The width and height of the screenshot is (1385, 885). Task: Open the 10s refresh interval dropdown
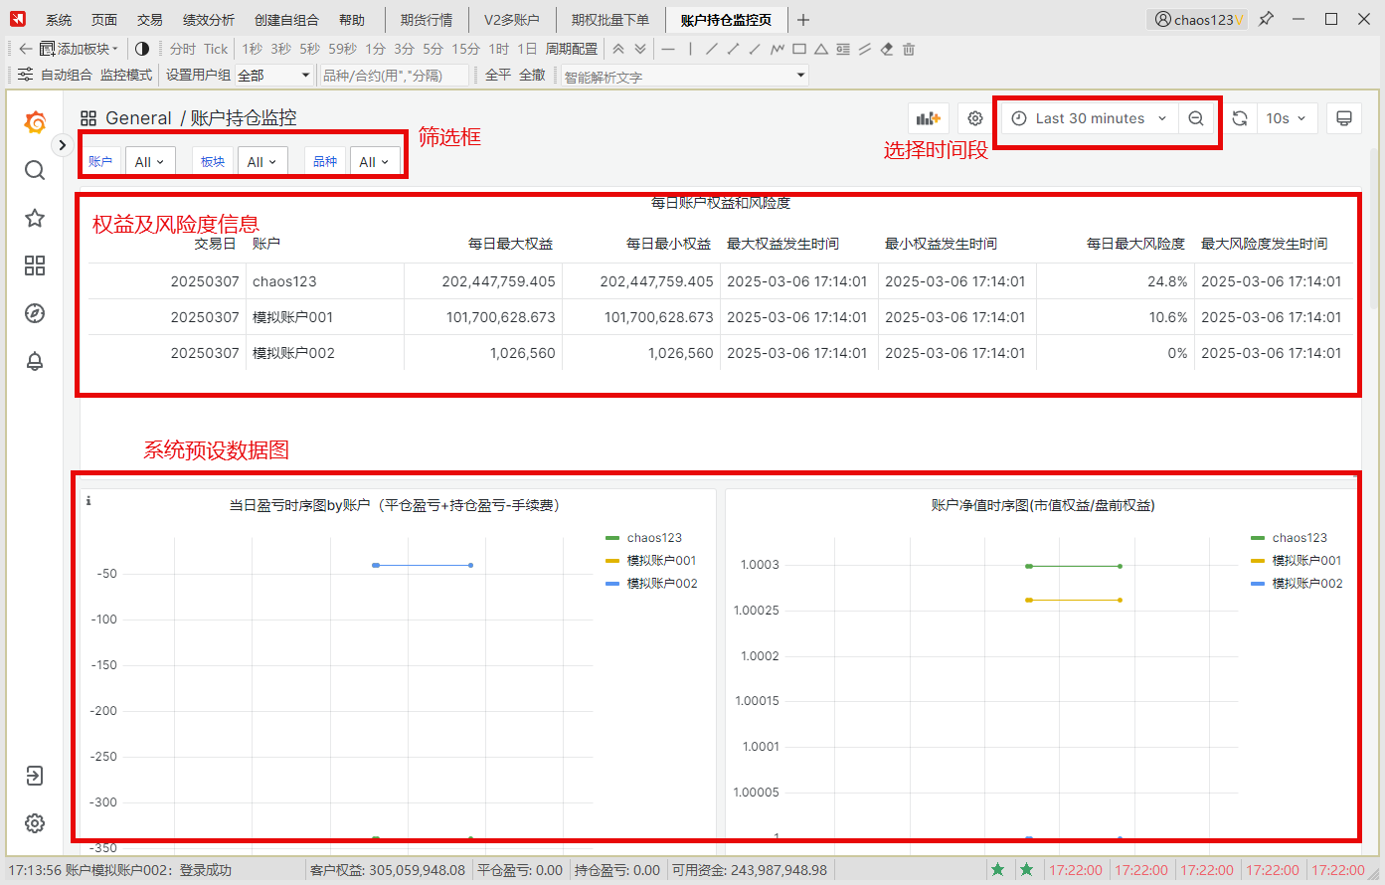1288,118
